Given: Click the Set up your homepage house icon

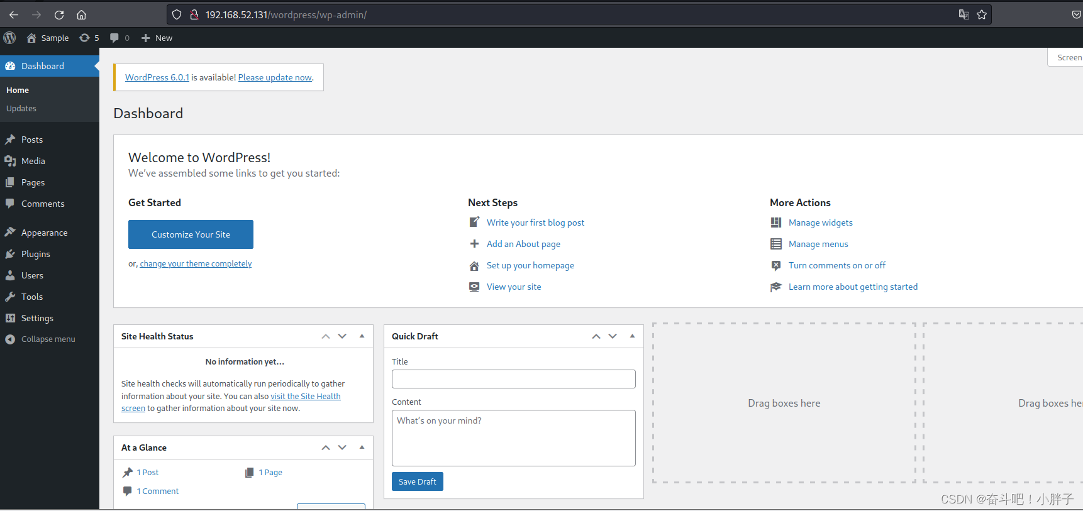Looking at the screenshot, I should pos(474,265).
